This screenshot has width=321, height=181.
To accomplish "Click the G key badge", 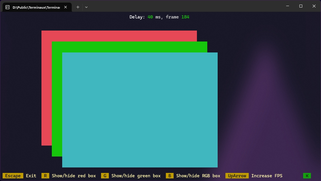I will point(105,176).
